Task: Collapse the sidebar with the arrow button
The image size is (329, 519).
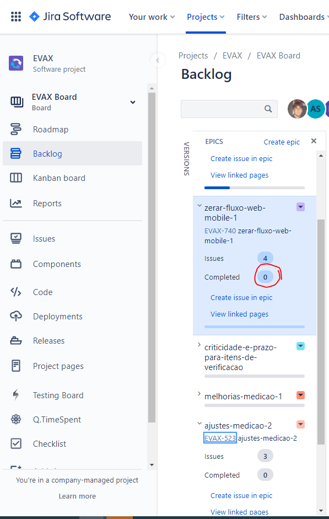Action: (158, 60)
